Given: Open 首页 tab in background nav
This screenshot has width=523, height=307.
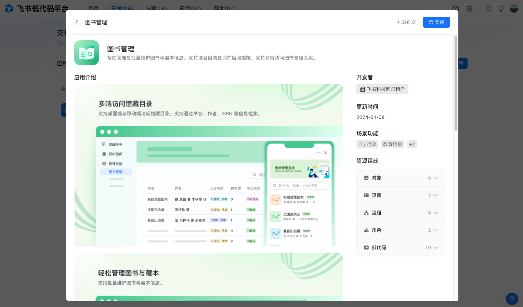Looking at the screenshot, I should (93, 8).
